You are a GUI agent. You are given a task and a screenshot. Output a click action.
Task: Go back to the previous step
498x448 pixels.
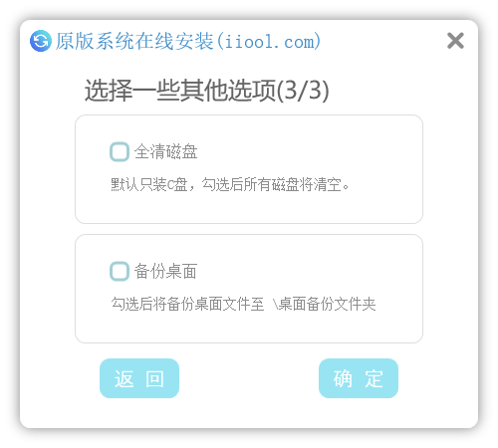[139, 378]
